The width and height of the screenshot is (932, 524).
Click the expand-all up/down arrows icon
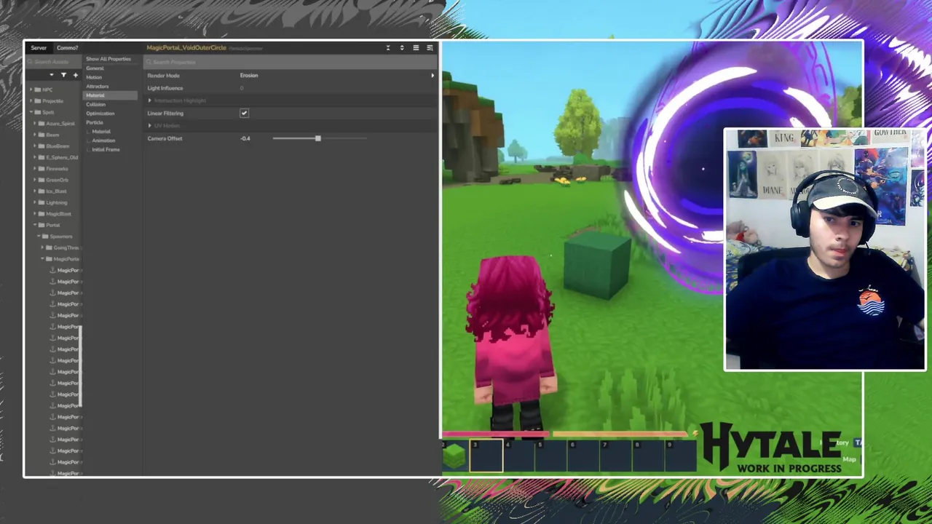pos(402,48)
